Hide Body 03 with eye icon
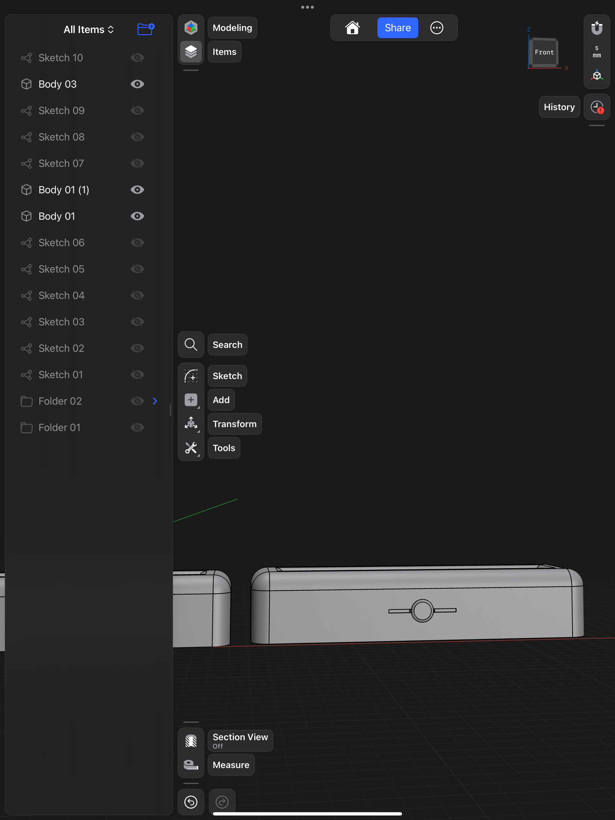The height and width of the screenshot is (820, 615). point(137,84)
